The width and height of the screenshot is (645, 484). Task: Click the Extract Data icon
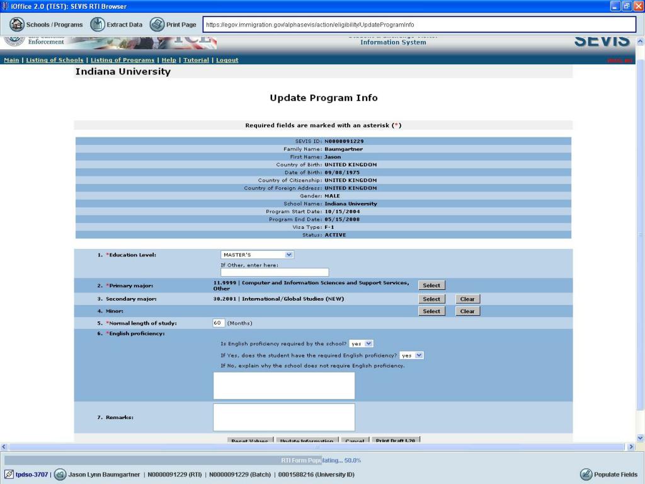98,25
